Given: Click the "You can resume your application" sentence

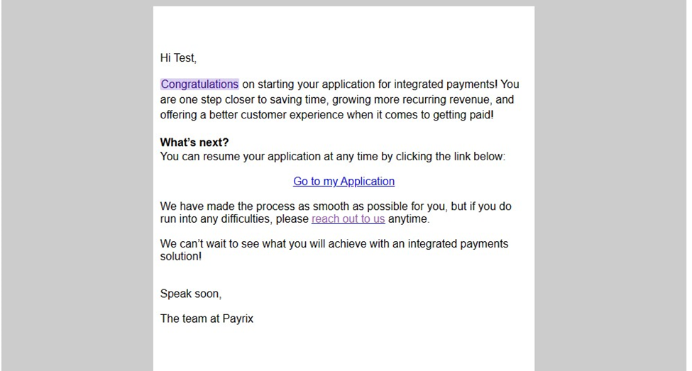Looking at the screenshot, I should click(333, 157).
